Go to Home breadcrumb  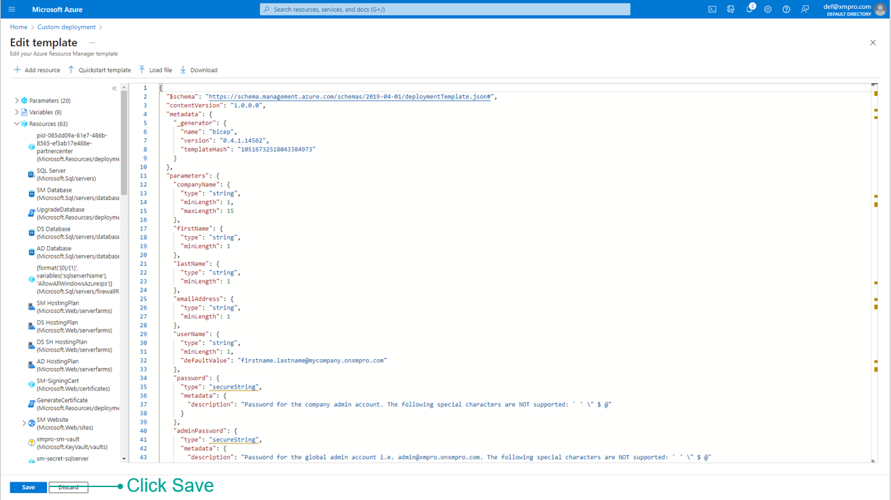[x=18, y=27]
